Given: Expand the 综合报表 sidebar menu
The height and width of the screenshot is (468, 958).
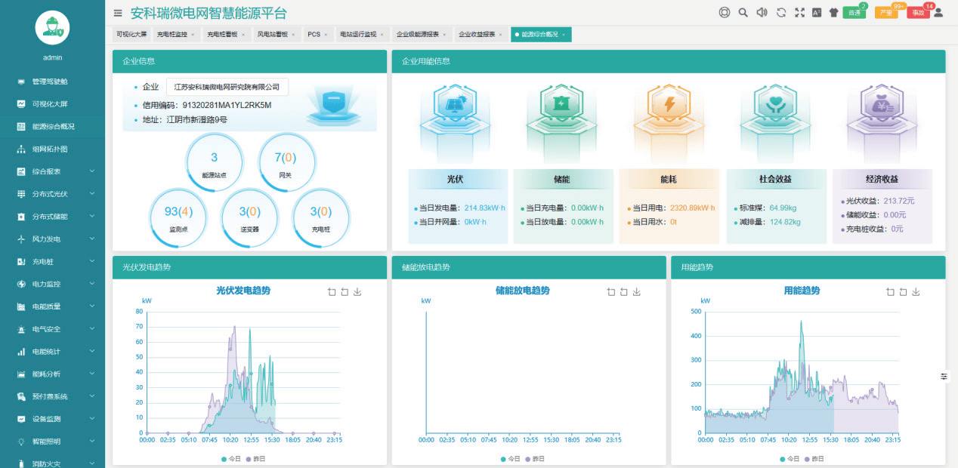Looking at the screenshot, I should (52, 171).
